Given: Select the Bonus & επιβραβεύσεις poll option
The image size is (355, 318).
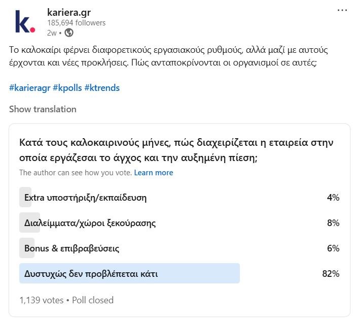Looking at the screenshot, I should [x=72, y=248].
